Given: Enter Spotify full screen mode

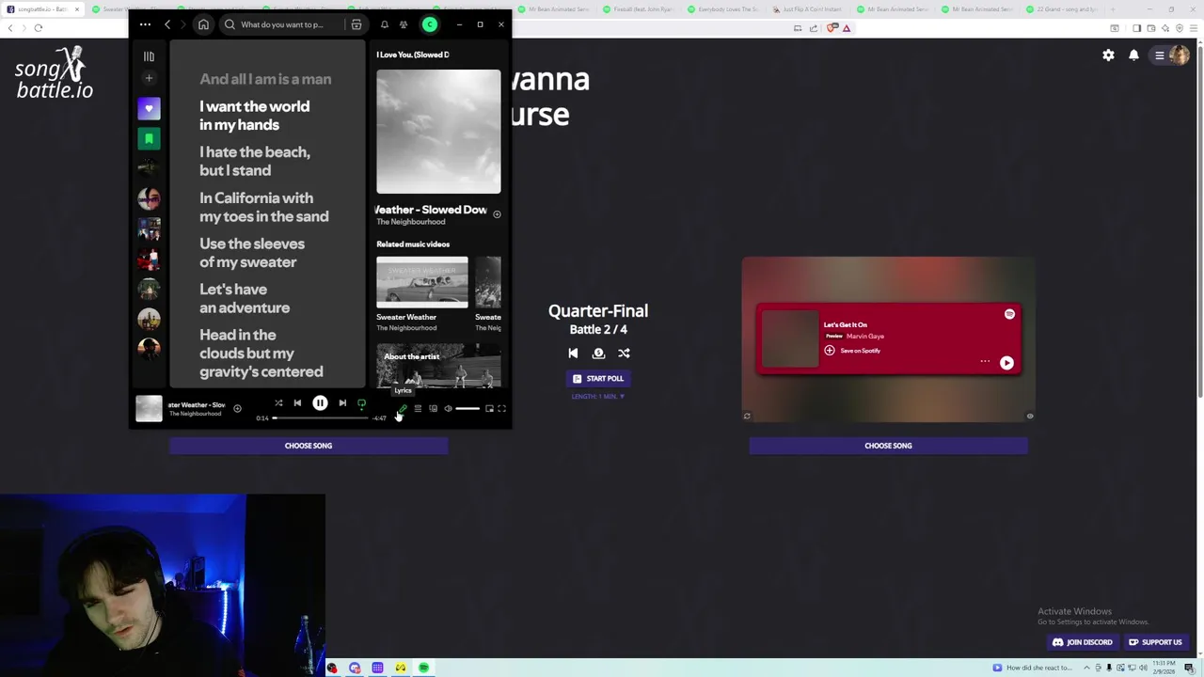Looking at the screenshot, I should pyautogui.click(x=502, y=409).
